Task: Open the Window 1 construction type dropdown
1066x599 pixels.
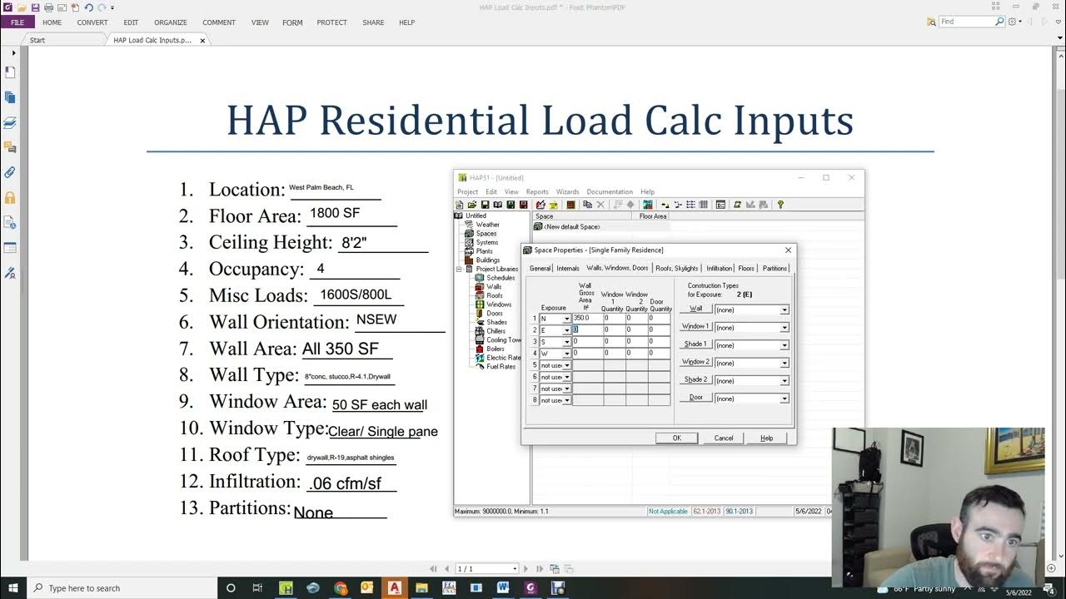Action: 785,328
